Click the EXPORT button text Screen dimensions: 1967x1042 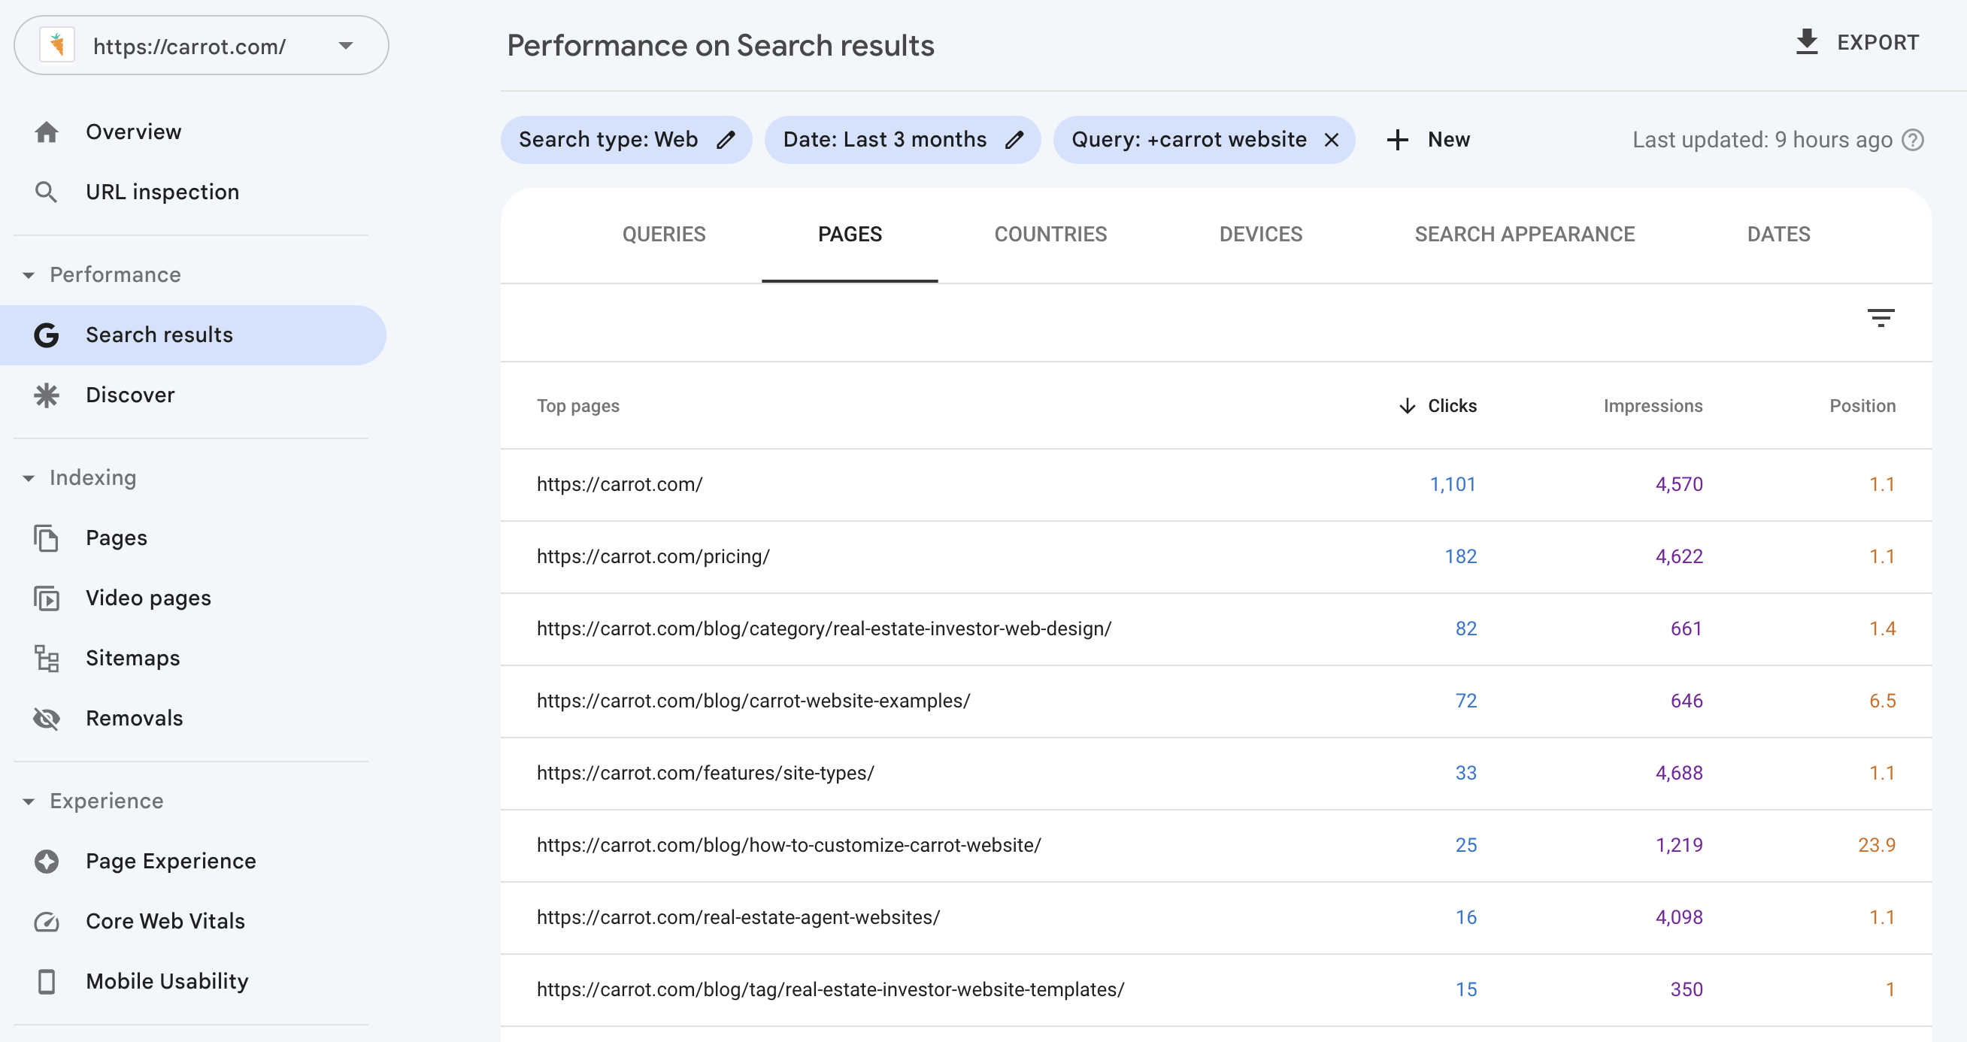point(1878,43)
